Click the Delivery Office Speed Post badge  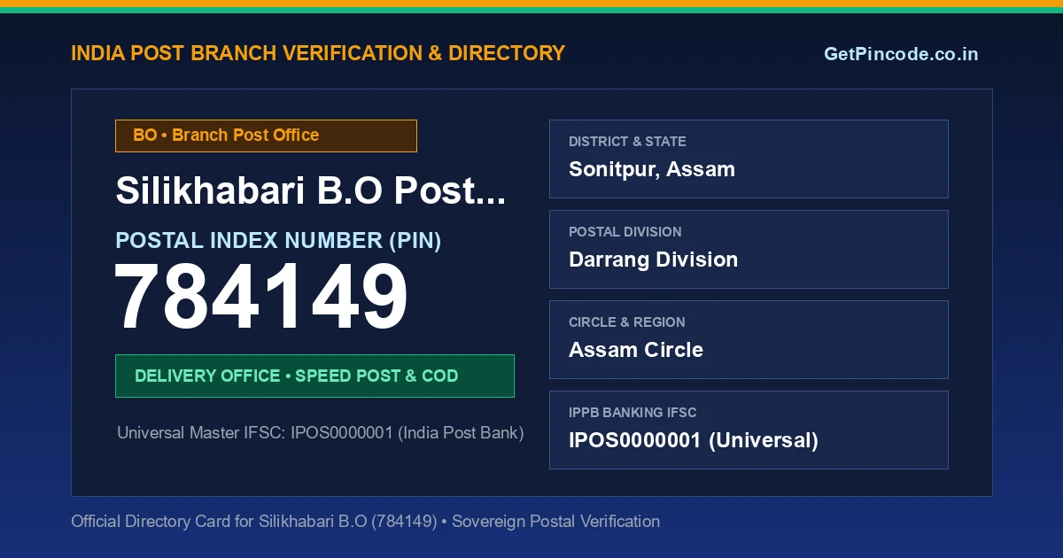pyautogui.click(x=314, y=376)
